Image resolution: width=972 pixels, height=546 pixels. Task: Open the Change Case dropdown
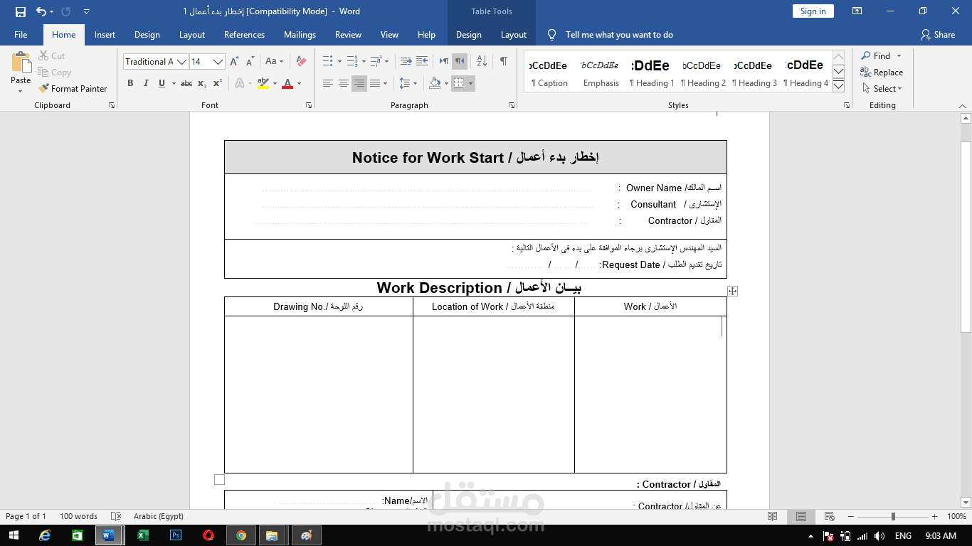click(x=274, y=62)
